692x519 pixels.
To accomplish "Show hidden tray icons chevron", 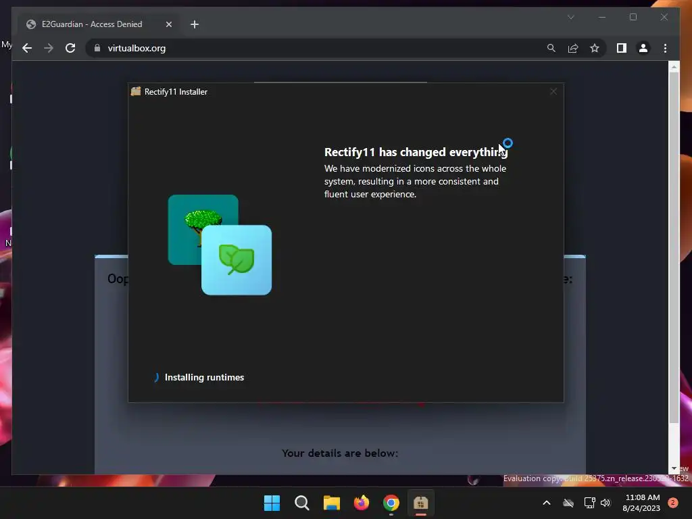I will coord(546,503).
